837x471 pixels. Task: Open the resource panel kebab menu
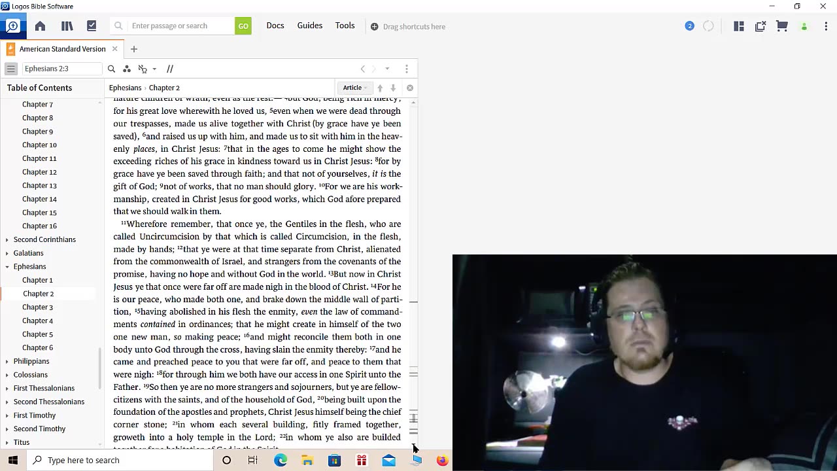click(407, 69)
